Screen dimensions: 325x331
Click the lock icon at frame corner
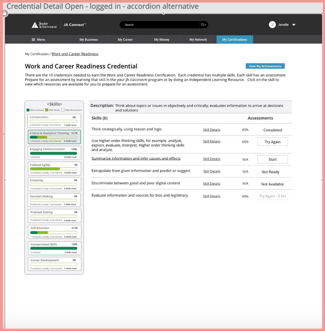5,13
